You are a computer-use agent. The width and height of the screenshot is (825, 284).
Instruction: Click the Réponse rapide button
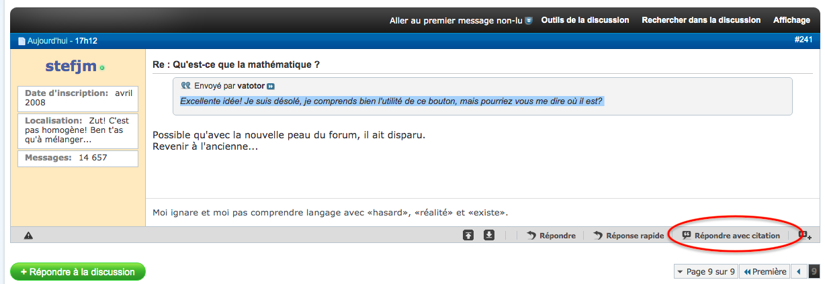pos(629,236)
